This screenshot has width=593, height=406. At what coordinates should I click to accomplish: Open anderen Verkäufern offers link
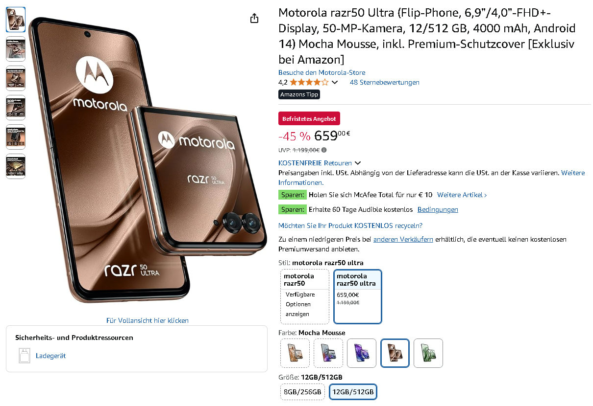pos(403,239)
